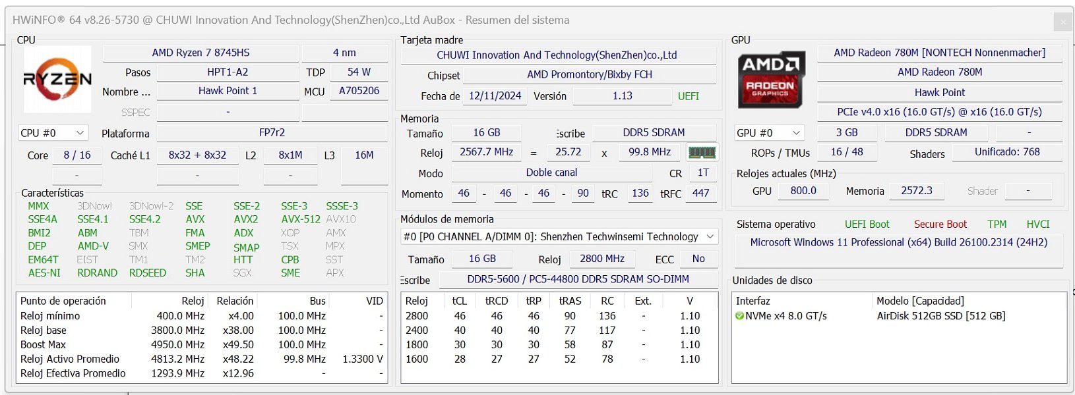This screenshot has width=1075, height=395.
Task: Click the green check icon beside NVMe
Action: [x=739, y=316]
